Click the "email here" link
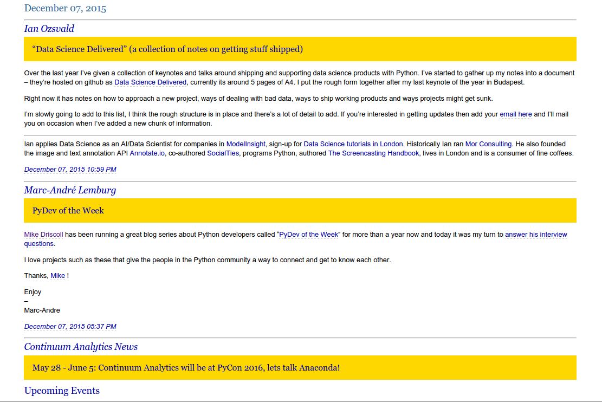Screen dimensions: 602x402 click(516, 114)
